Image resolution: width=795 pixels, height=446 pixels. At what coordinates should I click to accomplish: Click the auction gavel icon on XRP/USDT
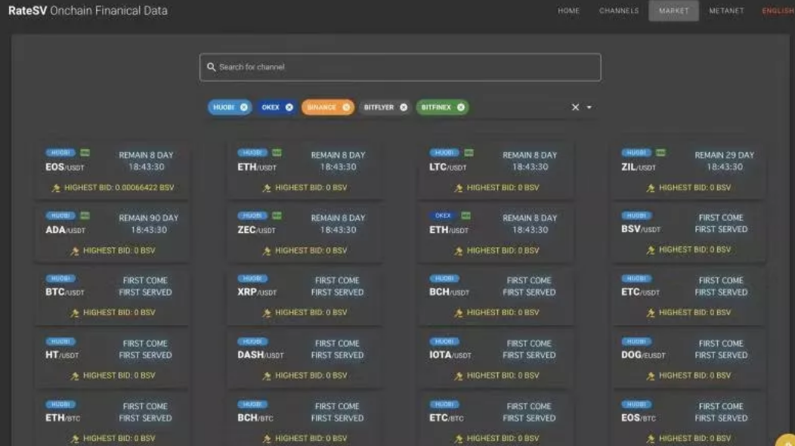click(267, 313)
